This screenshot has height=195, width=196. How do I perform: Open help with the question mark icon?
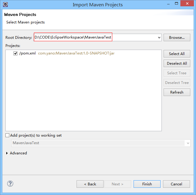(10, 184)
